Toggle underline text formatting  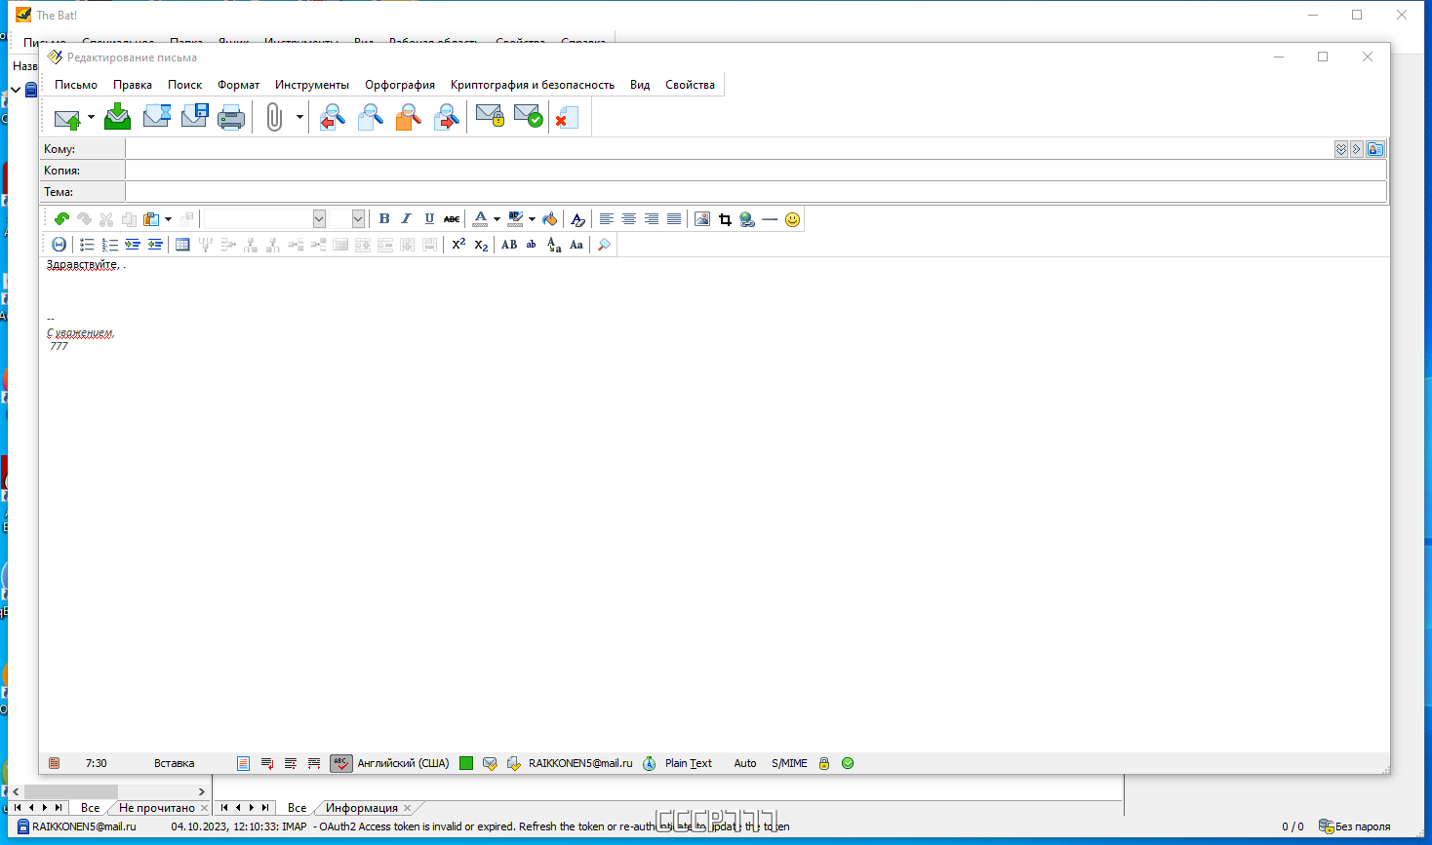pos(429,219)
